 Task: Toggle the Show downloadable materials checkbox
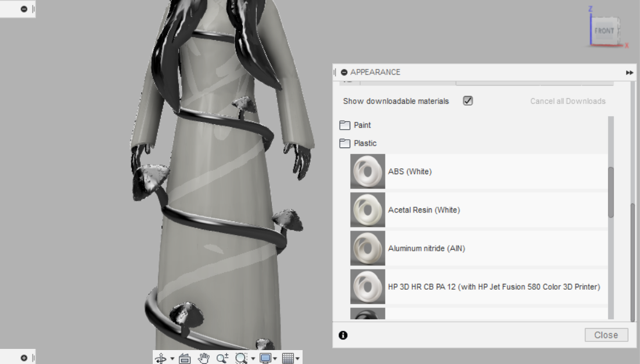click(468, 100)
